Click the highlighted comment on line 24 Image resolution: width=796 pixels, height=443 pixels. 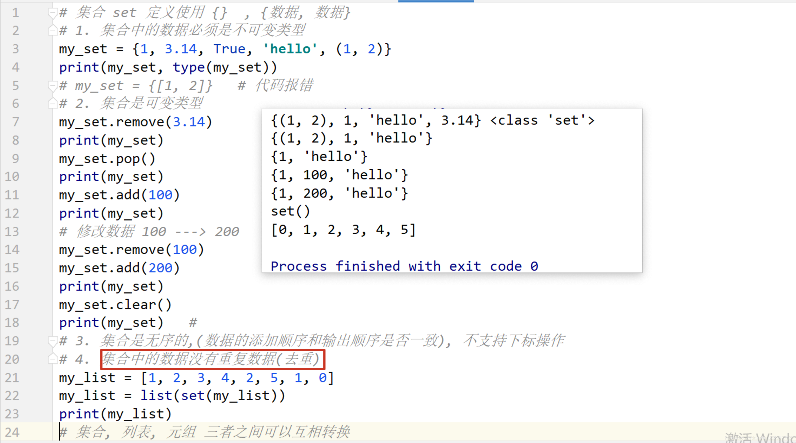[x=205, y=432]
